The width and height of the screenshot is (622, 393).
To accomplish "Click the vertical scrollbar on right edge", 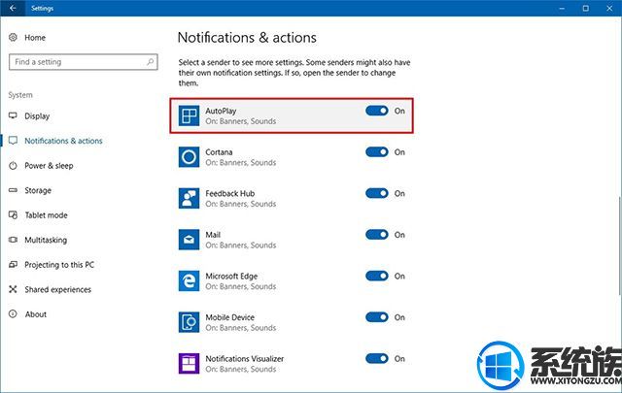I will 620,246.
